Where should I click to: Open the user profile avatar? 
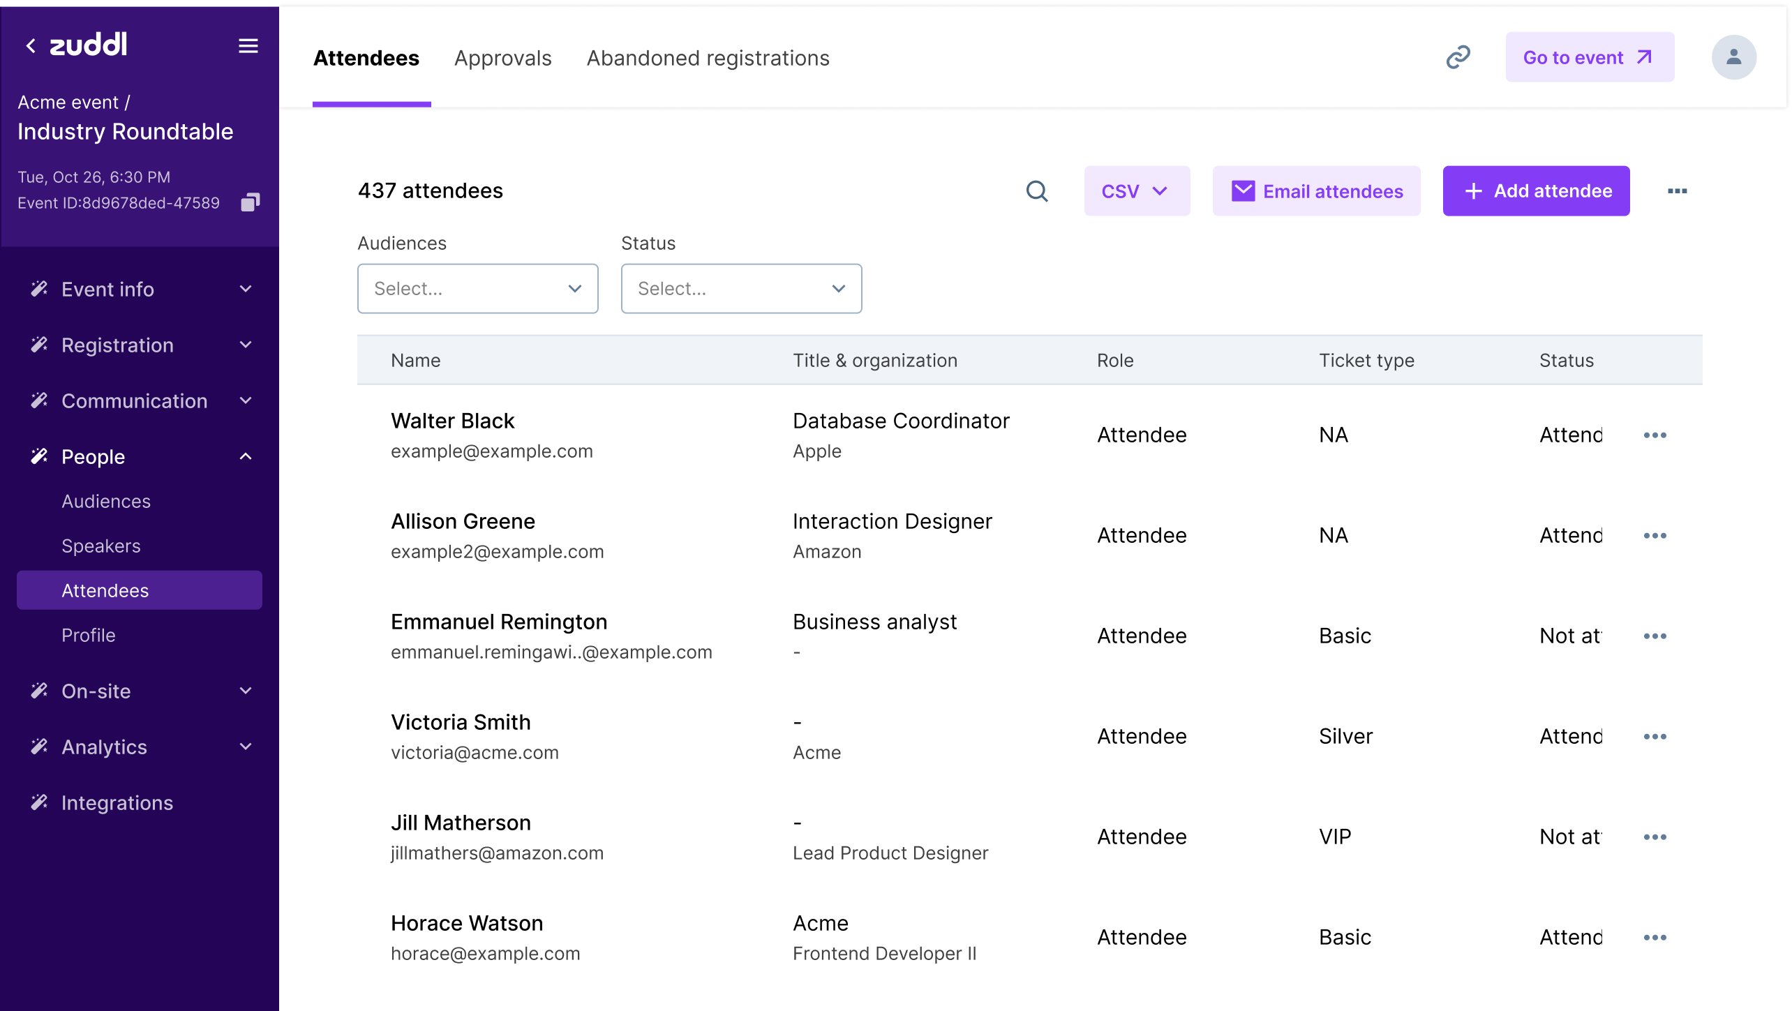[x=1733, y=57]
